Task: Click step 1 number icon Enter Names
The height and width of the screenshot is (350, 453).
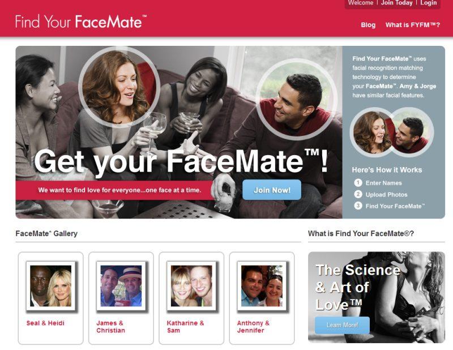Action: tap(358, 183)
